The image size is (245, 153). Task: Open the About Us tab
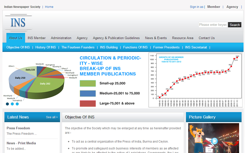(x=16, y=38)
